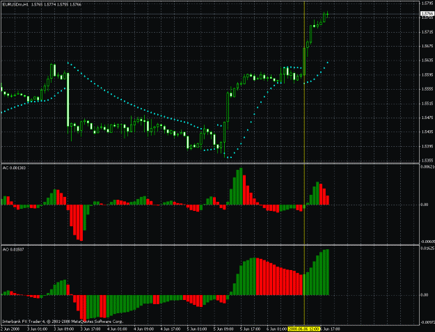Click the 3 Jun 17:00 time label
Screen dimensions: 435x332
click(x=90, y=329)
